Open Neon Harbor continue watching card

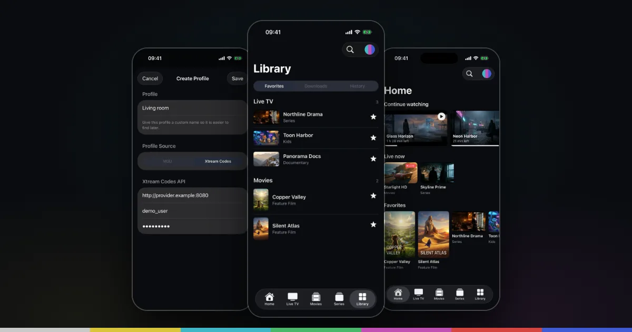476,128
